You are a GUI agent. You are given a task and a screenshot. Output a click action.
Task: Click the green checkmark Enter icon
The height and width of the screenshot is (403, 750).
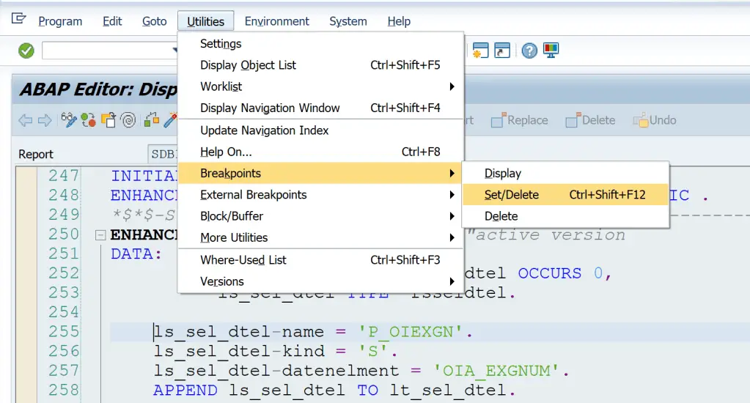pyautogui.click(x=26, y=51)
